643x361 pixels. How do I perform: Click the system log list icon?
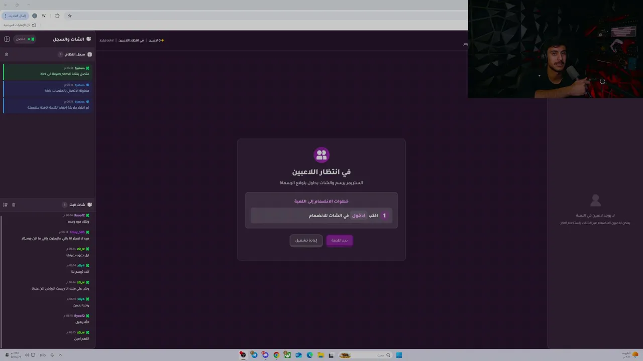89,54
